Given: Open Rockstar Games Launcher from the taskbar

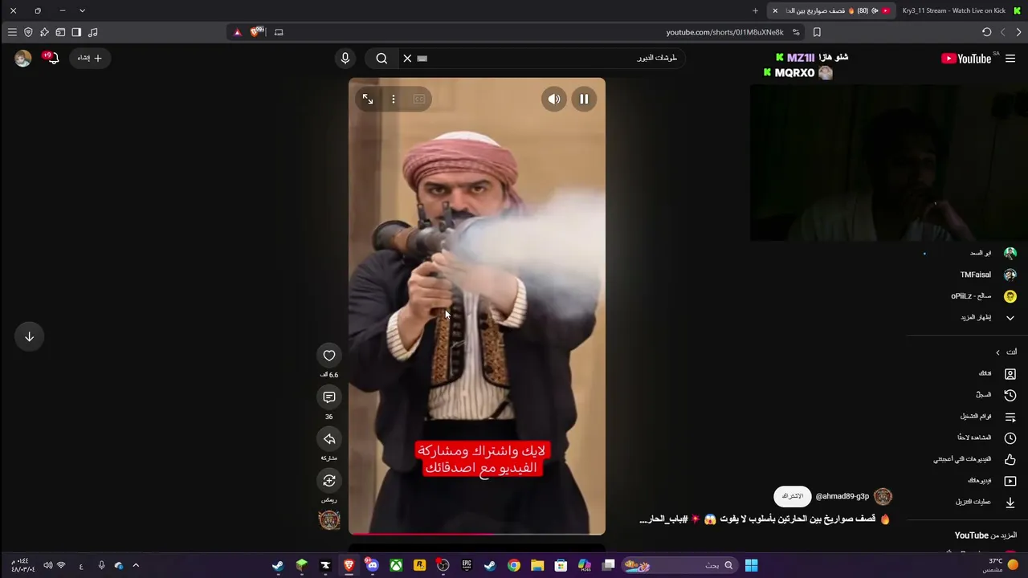Looking at the screenshot, I should [x=419, y=565].
